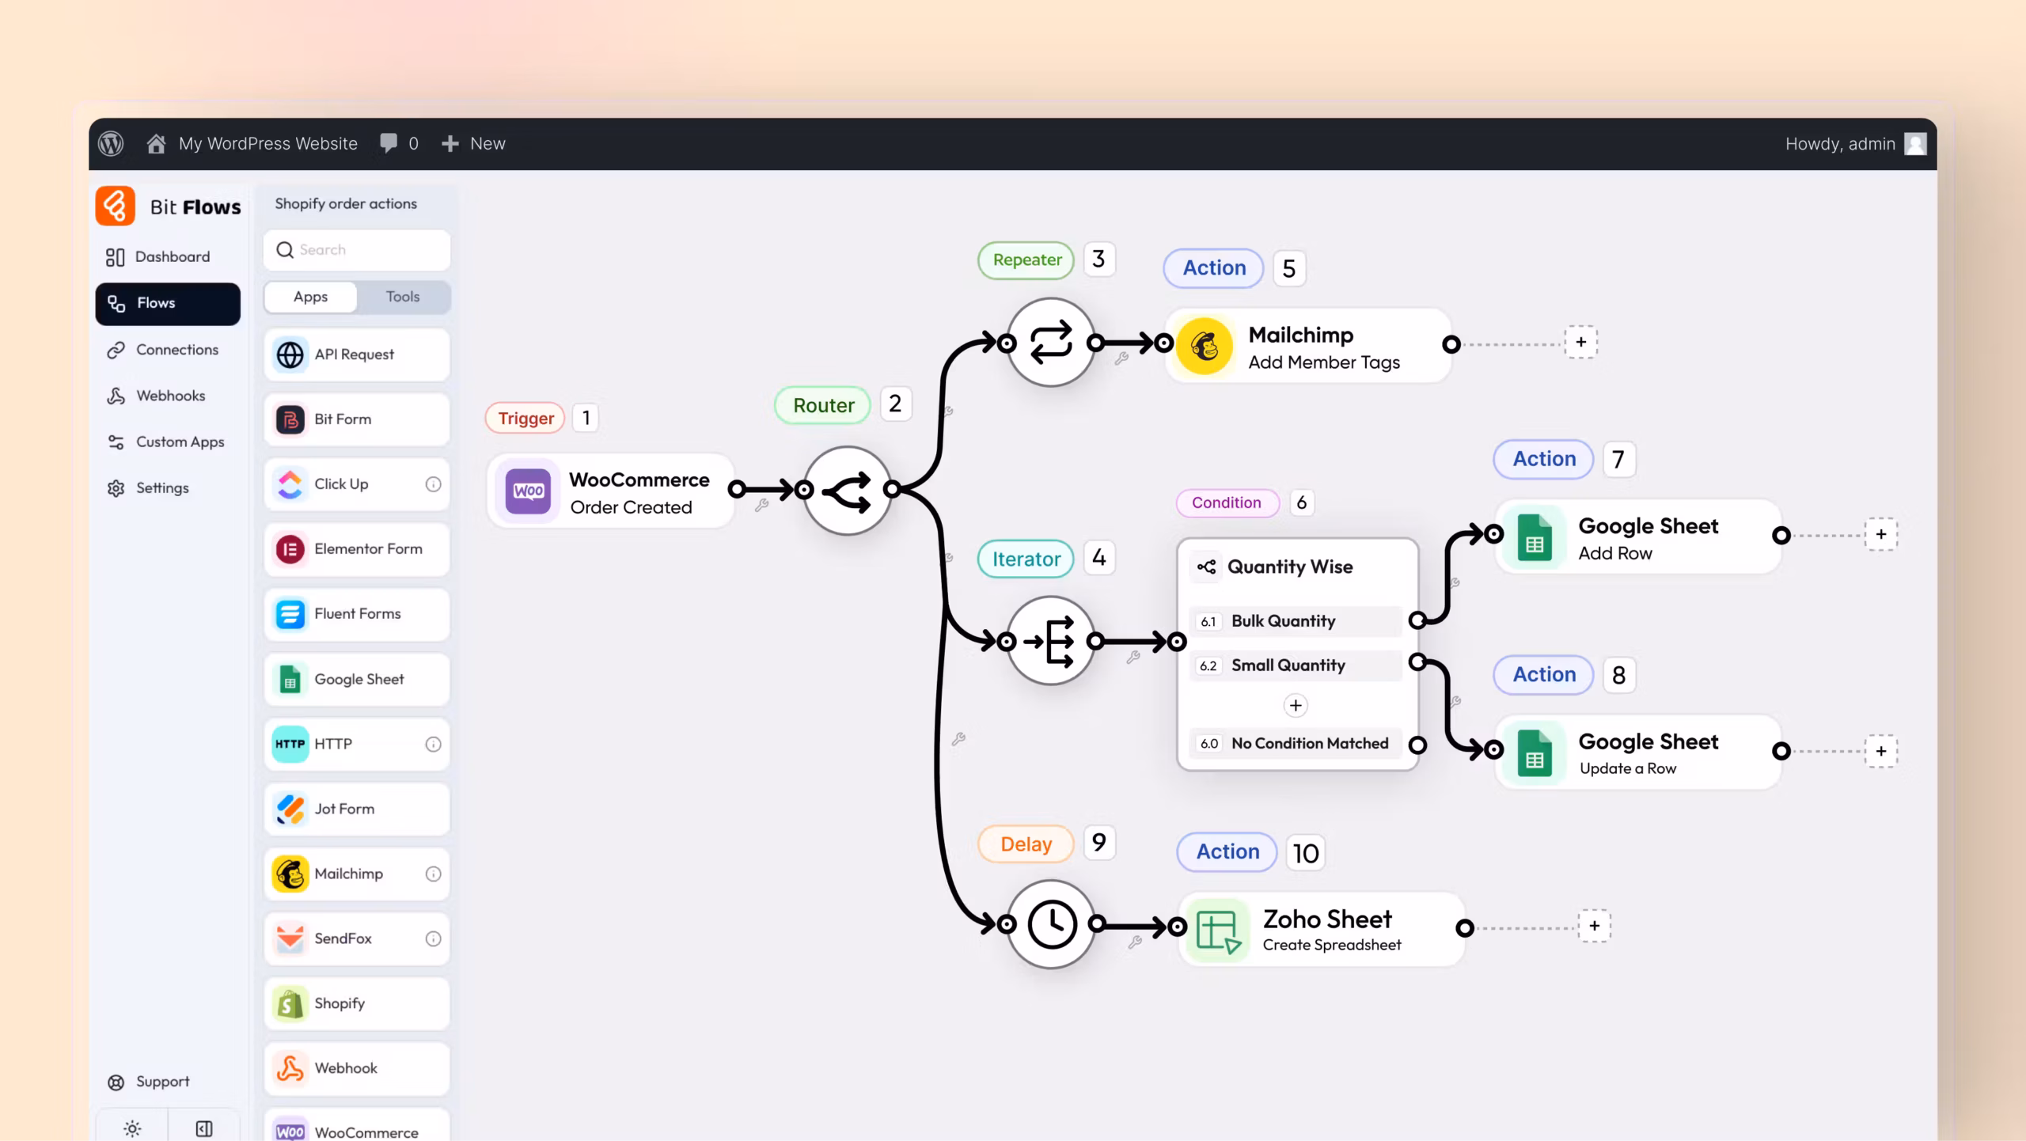This screenshot has height=1141, width=2026.
Task: Click the Iterator node circle
Action: pyautogui.click(x=1051, y=641)
